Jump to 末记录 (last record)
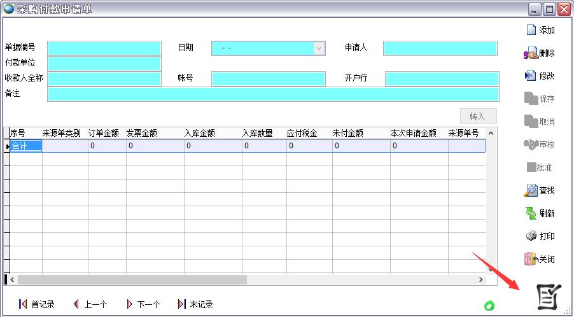This screenshot has width=574, height=317. 182,304
